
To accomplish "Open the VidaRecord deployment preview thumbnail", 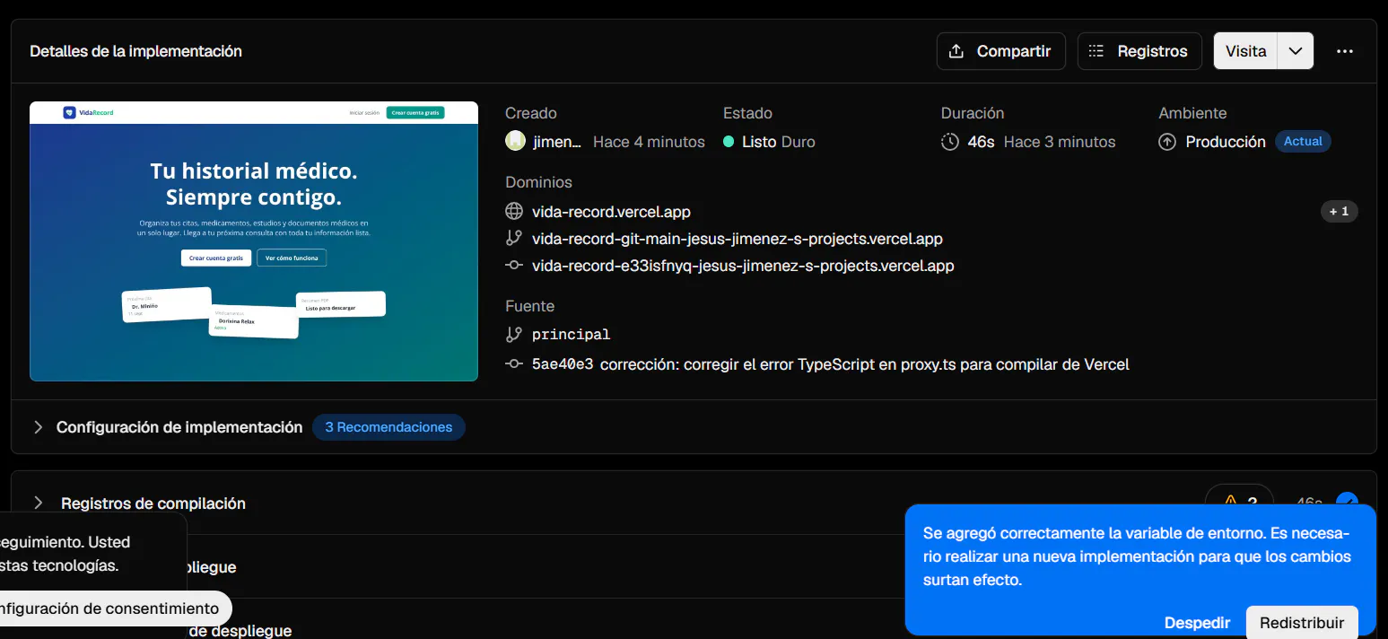I will click(254, 241).
